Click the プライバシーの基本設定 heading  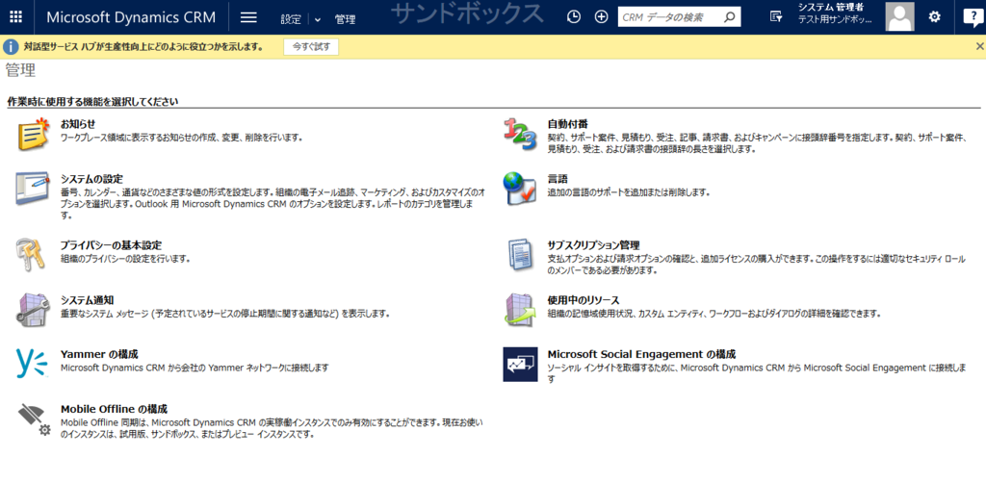(112, 245)
